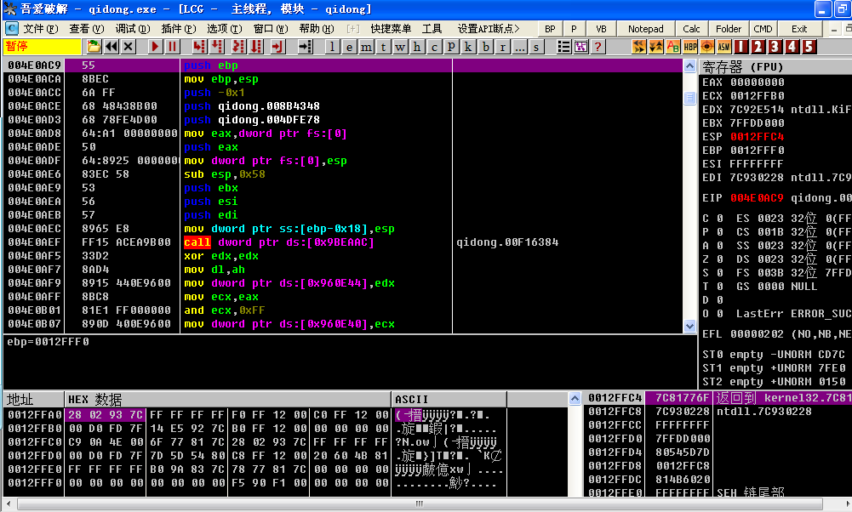Show Threads with the 't' button
This screenshot has height=512, width=852.
click(x=383, y=47)
